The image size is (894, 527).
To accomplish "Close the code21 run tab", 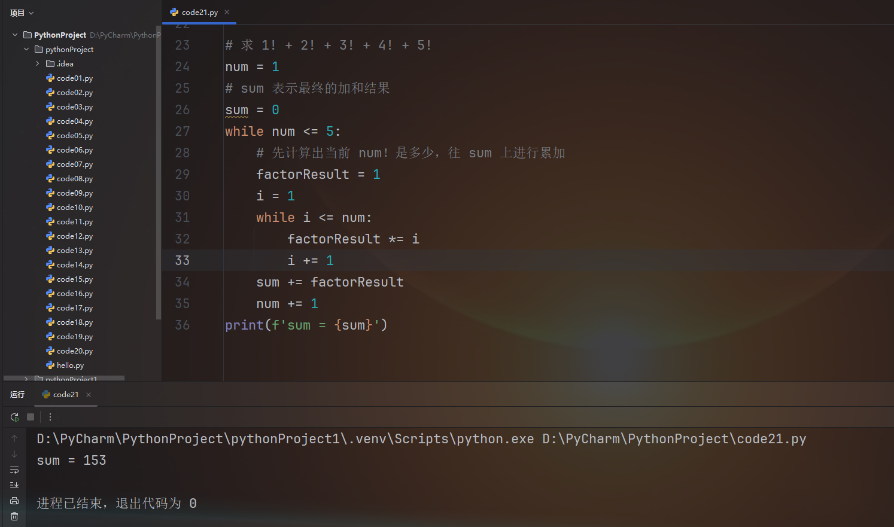I will pyautogui.click(x=89, y=395).
